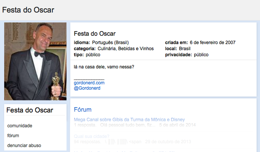Click description 'lá na casa dele, vamo nessa?'
Viewport: 260px width, 152px height.
pos(104,67)
